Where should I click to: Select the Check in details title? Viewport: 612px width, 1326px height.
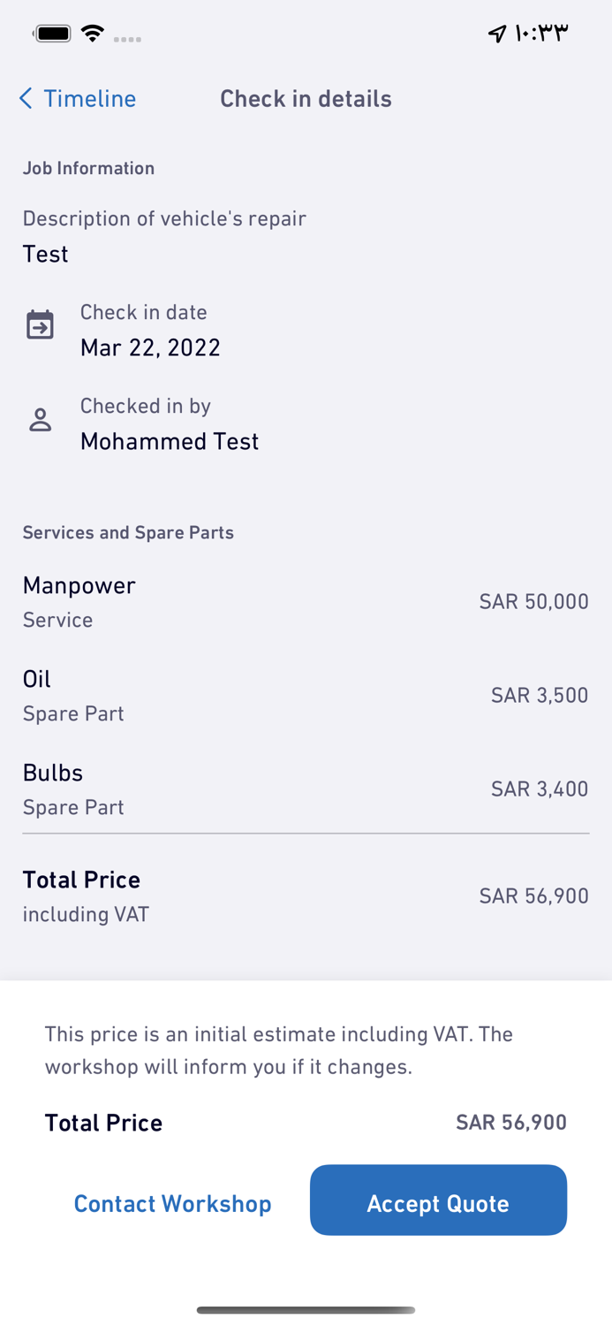tap(306, 98)
